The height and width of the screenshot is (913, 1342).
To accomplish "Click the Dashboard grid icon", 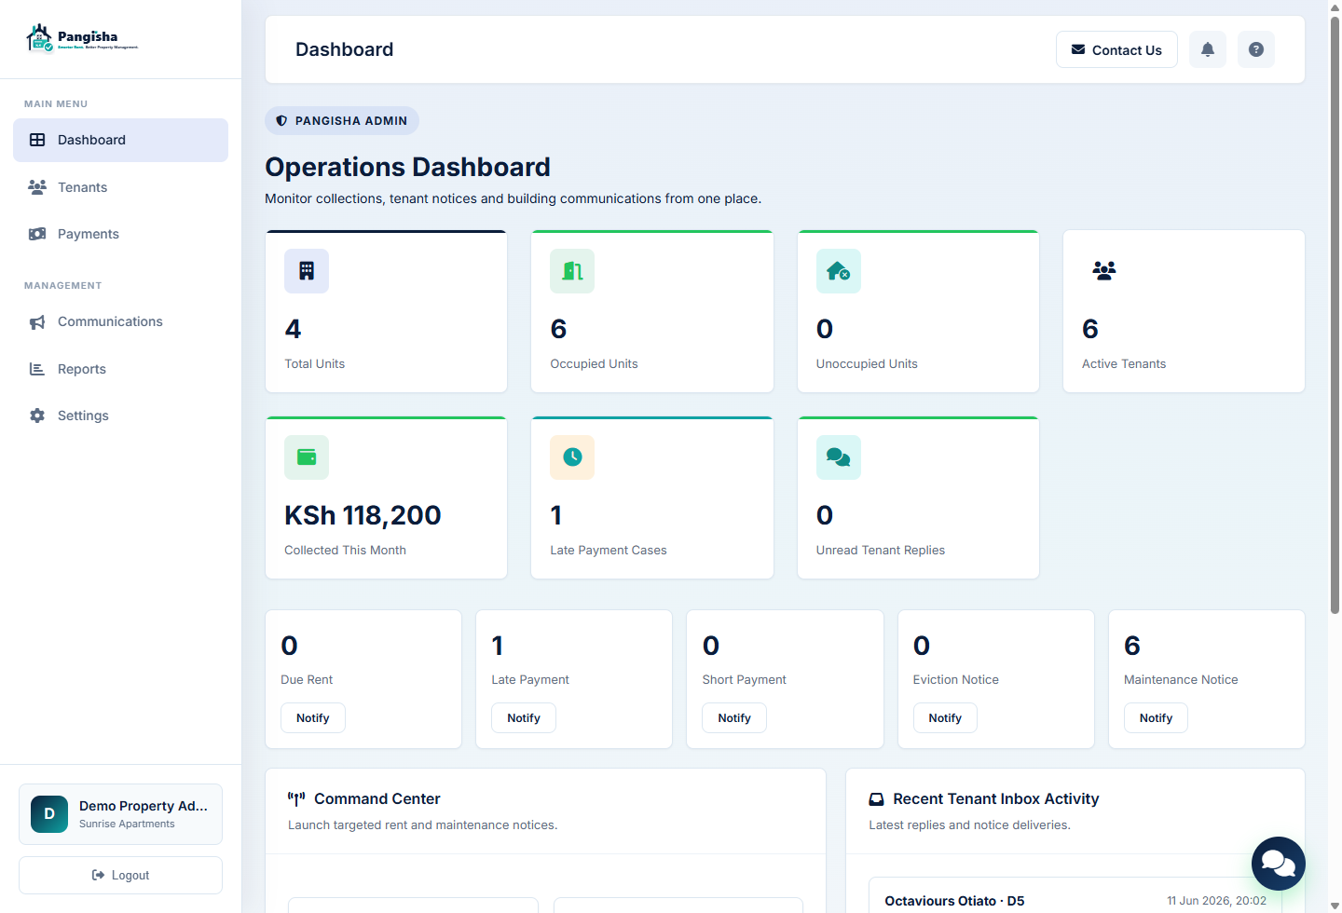I will pyautogui.click(x=37, y=140).
